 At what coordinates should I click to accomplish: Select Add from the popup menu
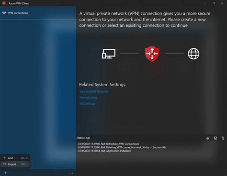(15, 158)
